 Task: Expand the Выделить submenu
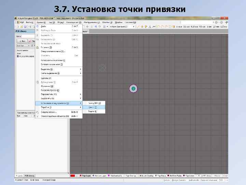(59, 69)
